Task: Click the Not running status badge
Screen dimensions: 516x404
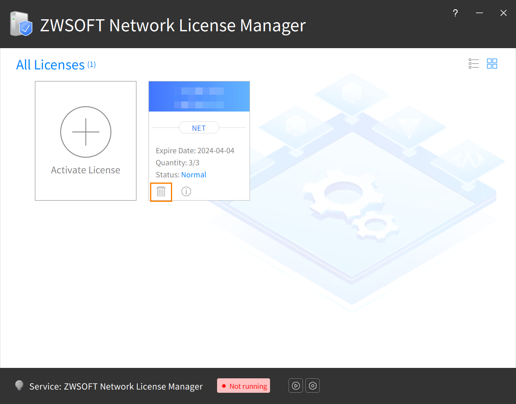Action: [244, 386]
